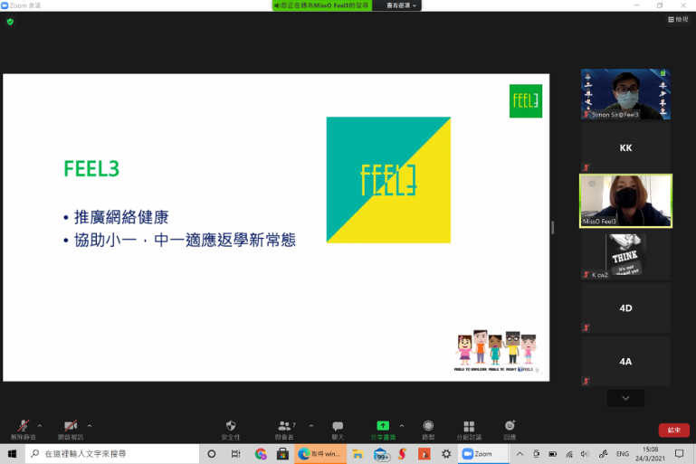Unmute the microphone in Zoom toolbar

point(24,430)
